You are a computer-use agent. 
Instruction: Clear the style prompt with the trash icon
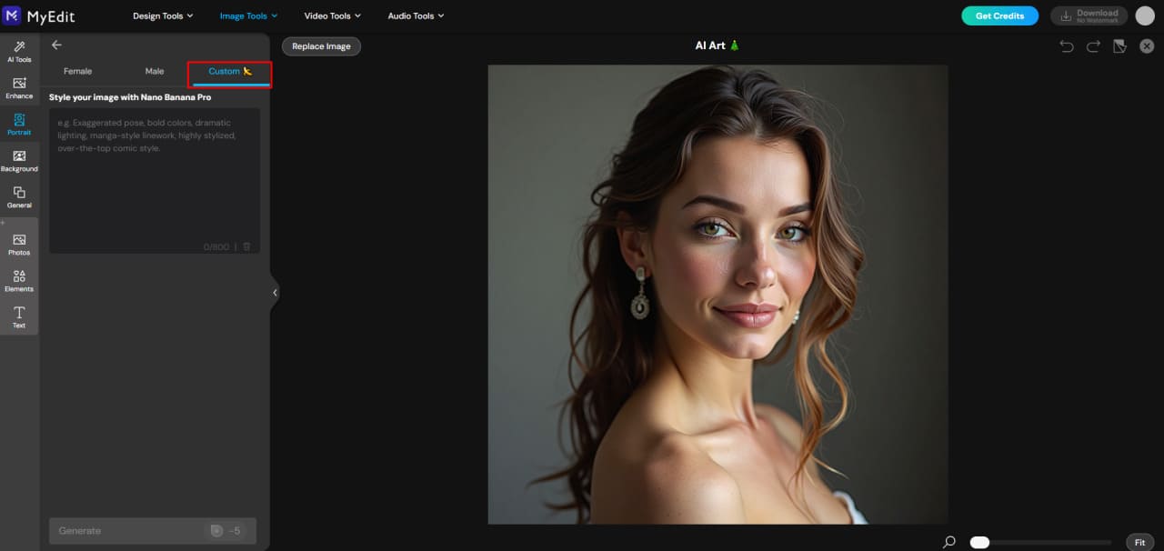tap(247, 246)
